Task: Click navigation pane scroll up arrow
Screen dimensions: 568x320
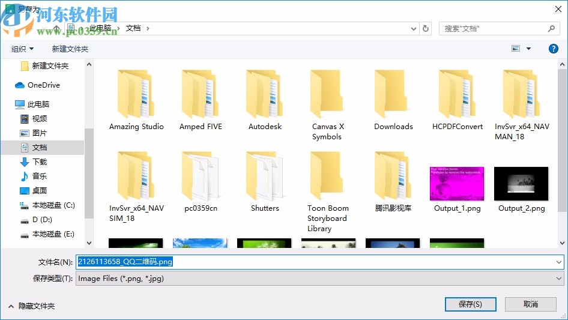Action: (89, 64)
